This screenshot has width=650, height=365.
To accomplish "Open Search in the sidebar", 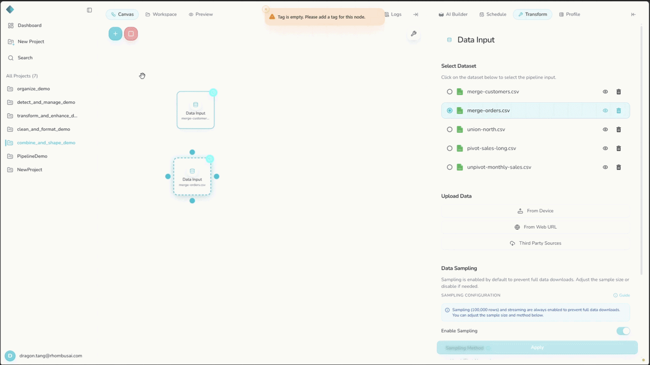I will point(20,58).
